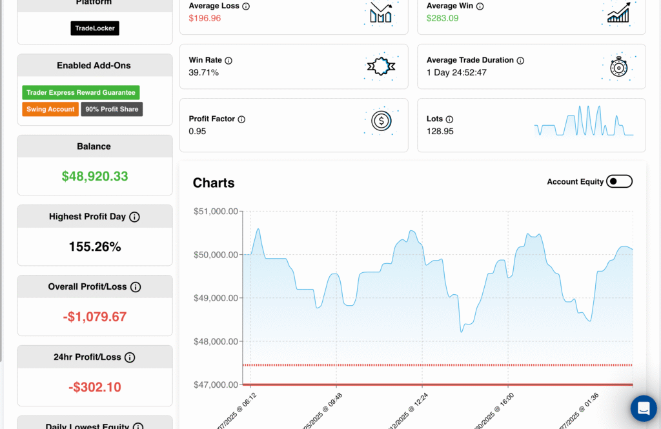Click the stopwatch icon in Average Trade Duration
Screen dimensions: 661x429
618,66
